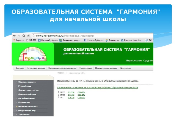Open the Ступеньки детства menu item
176x132 pixels.
(x=36, y=68)
